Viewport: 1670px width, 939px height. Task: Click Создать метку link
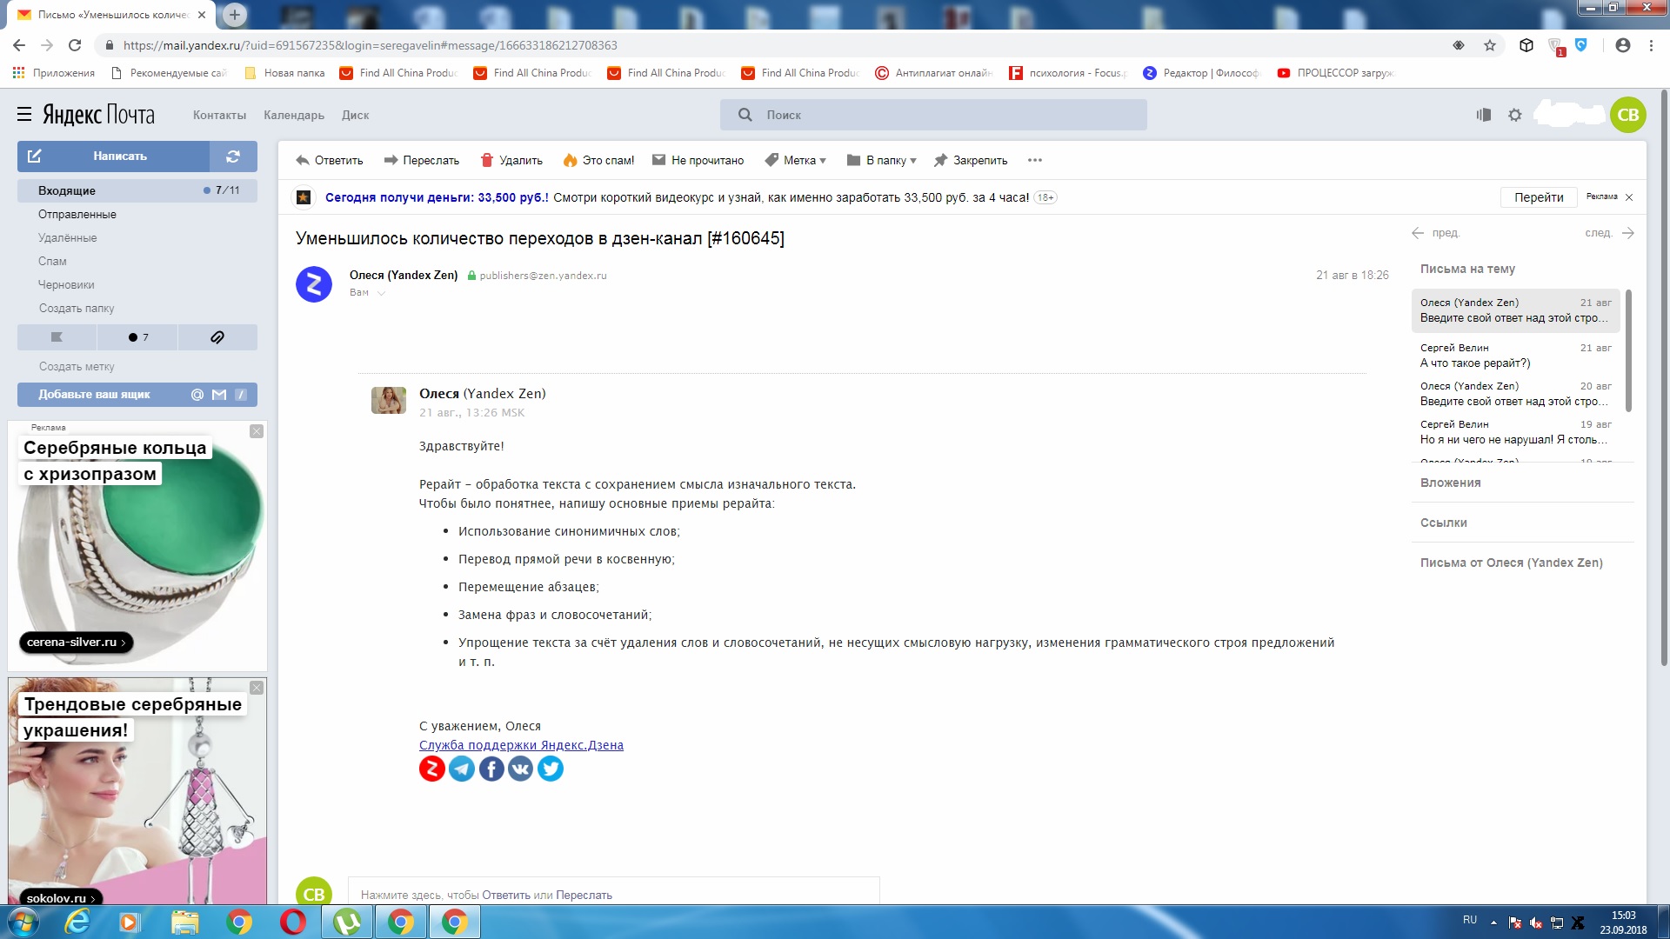tap(77, 367)
